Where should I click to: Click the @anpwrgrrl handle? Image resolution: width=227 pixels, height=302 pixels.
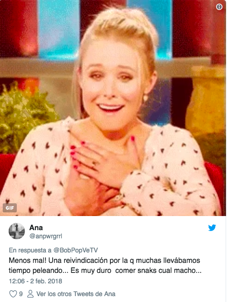pyautogui.click(x=46, y=236)
